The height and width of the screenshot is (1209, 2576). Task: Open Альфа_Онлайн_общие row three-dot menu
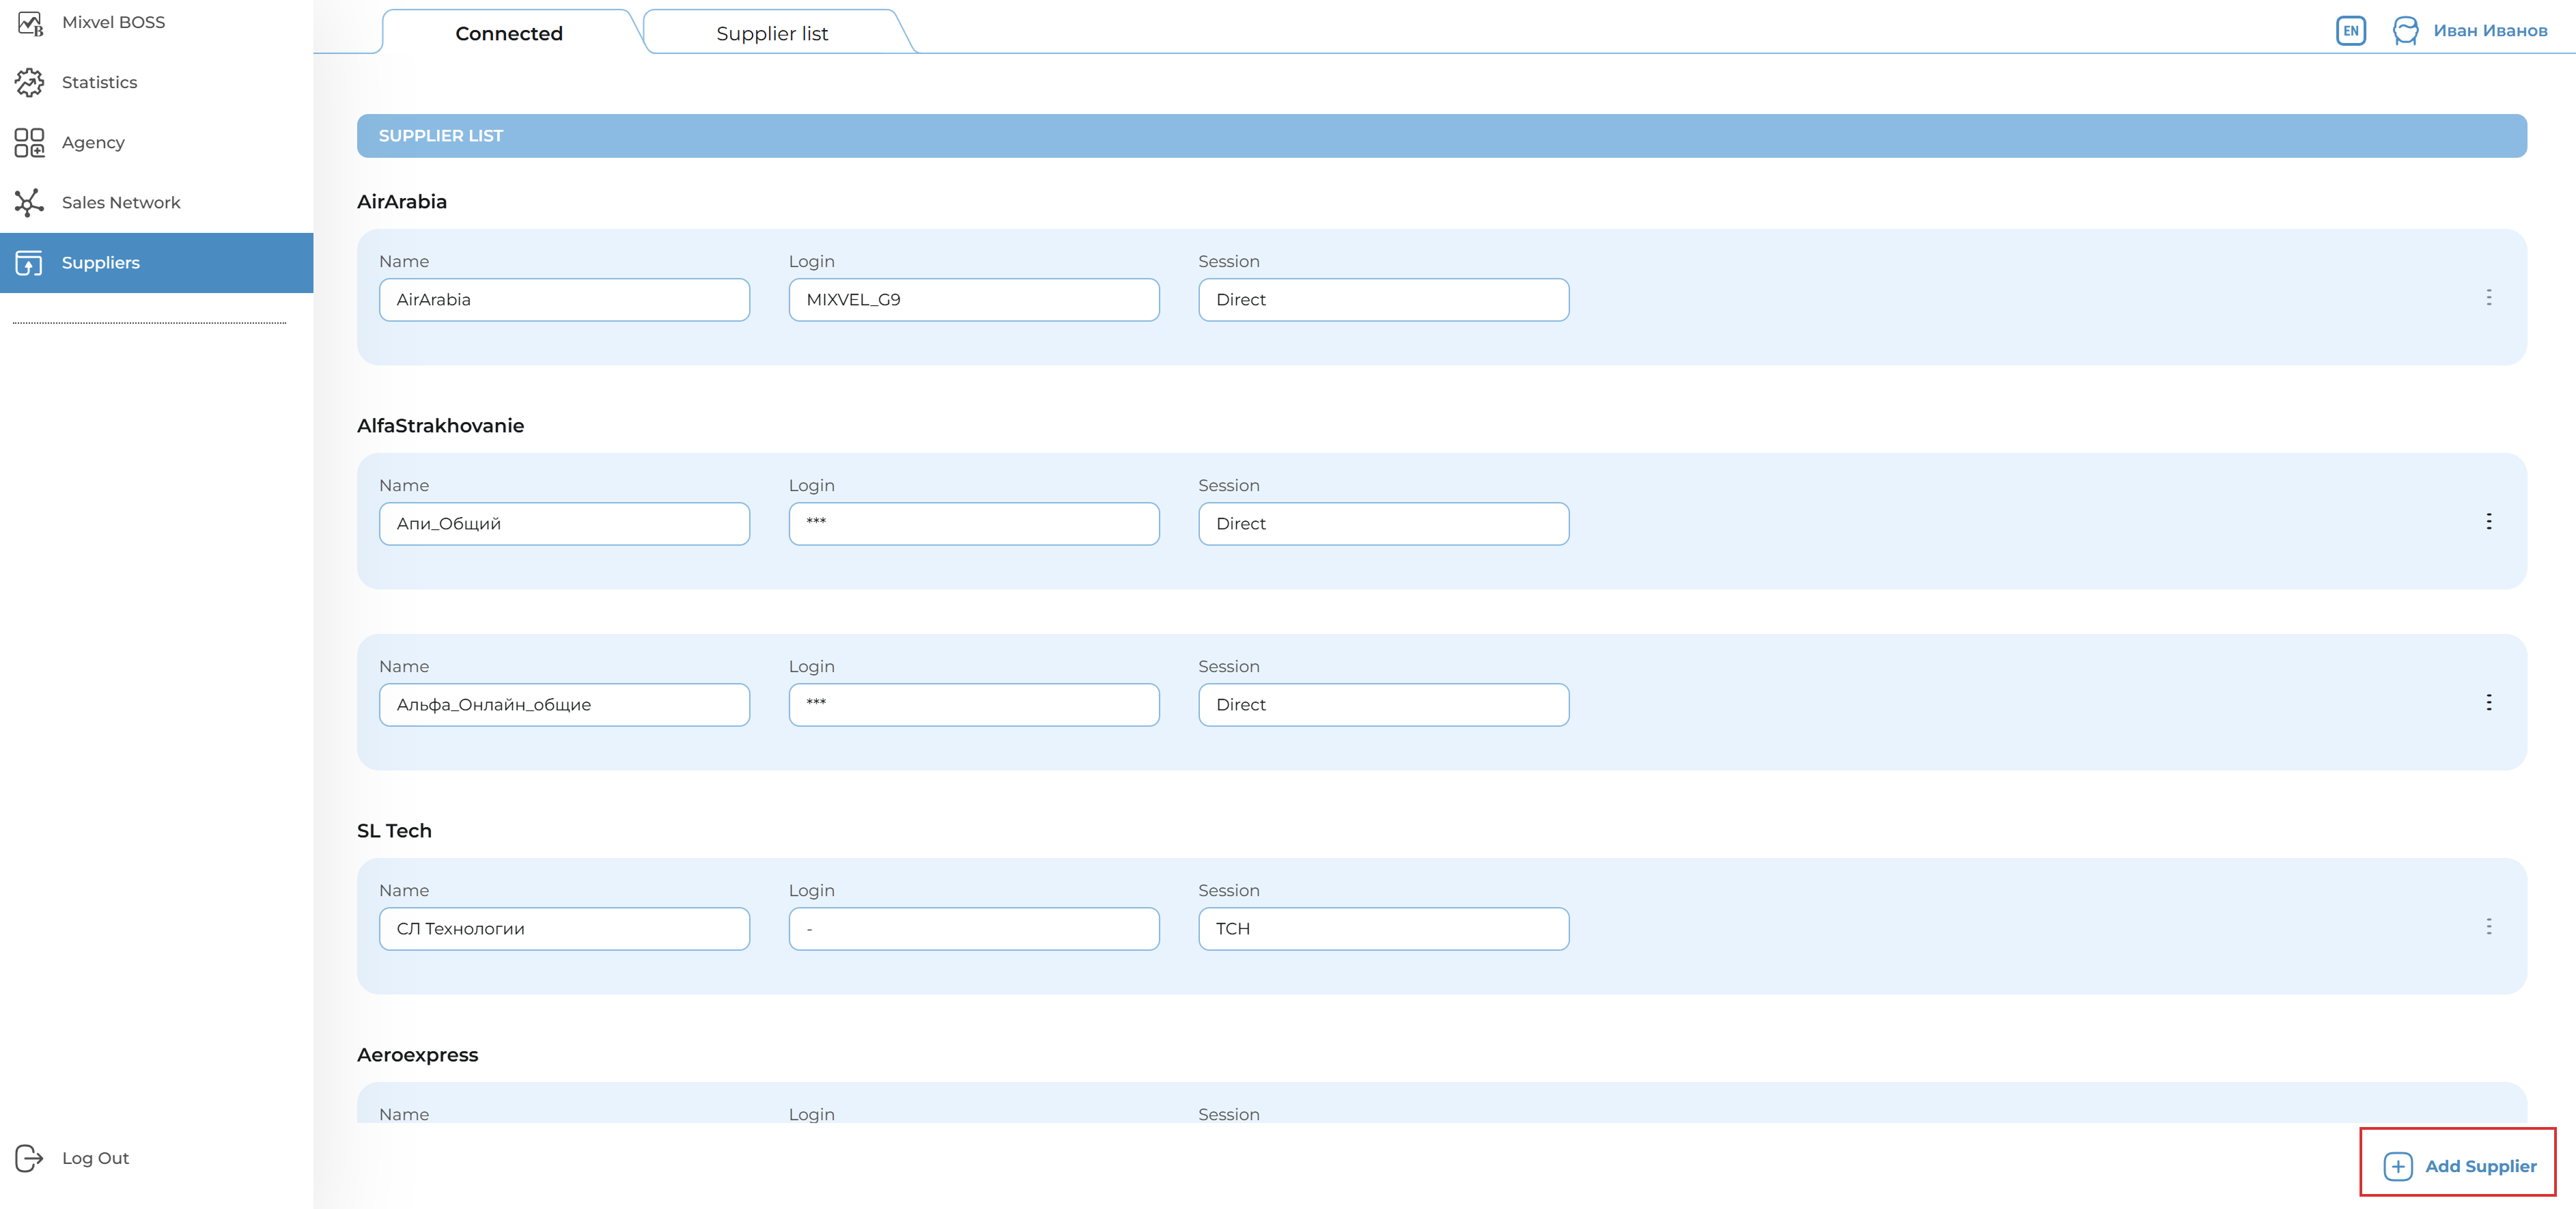click(2488, 703)
